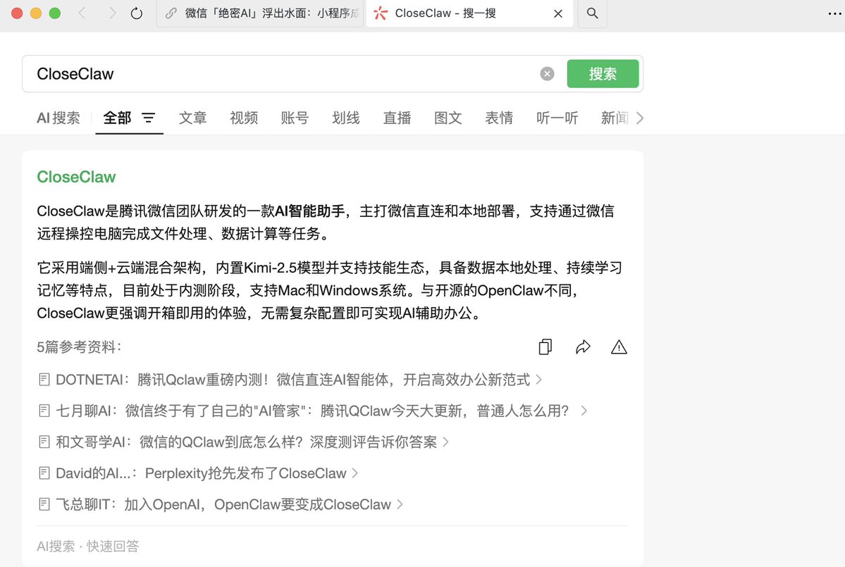Viewport: 845px width, 567px height.
Task: Reload the page with refresh icon
Action: [137, 13]
